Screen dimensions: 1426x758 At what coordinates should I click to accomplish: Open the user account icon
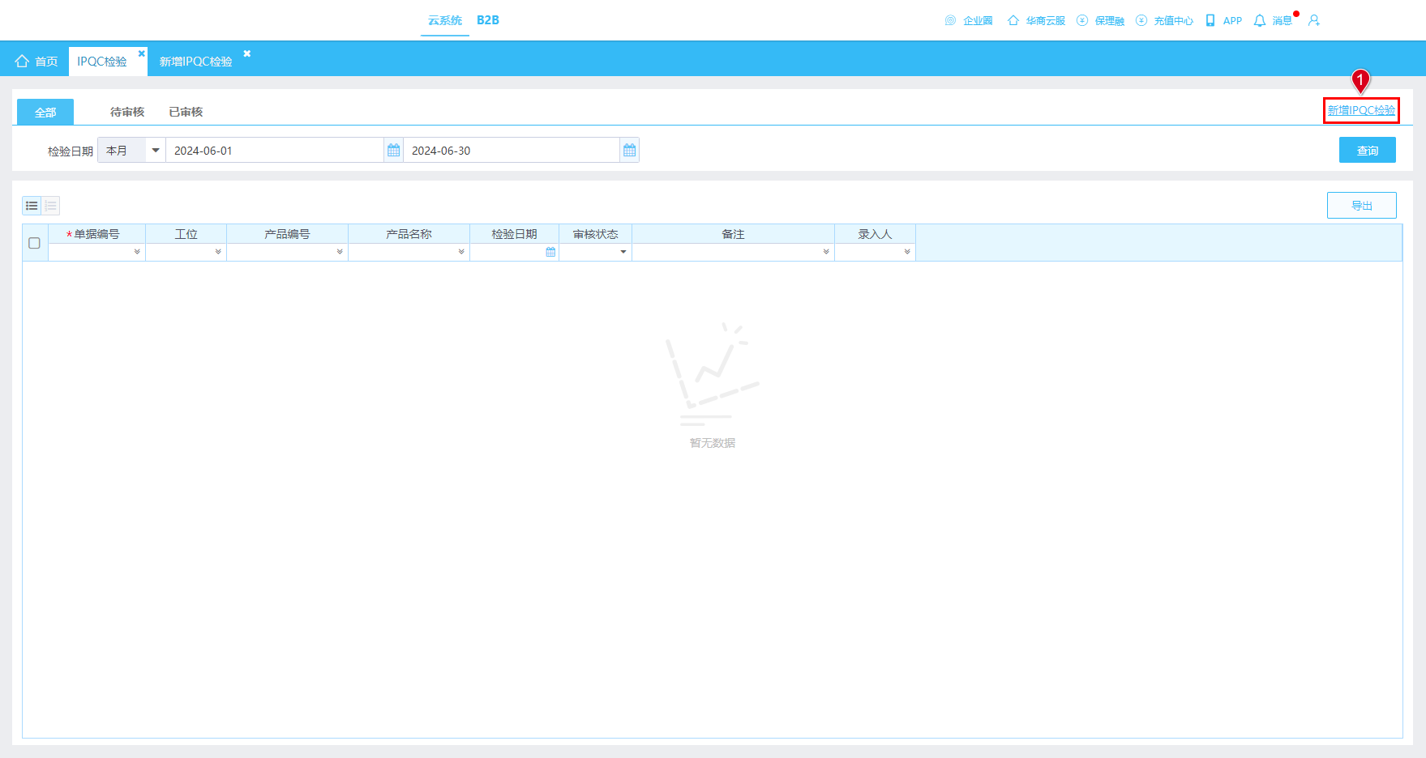(x=1314, y=20)
